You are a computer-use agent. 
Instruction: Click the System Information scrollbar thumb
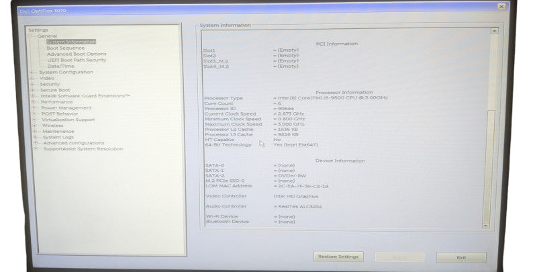point(490,166)
